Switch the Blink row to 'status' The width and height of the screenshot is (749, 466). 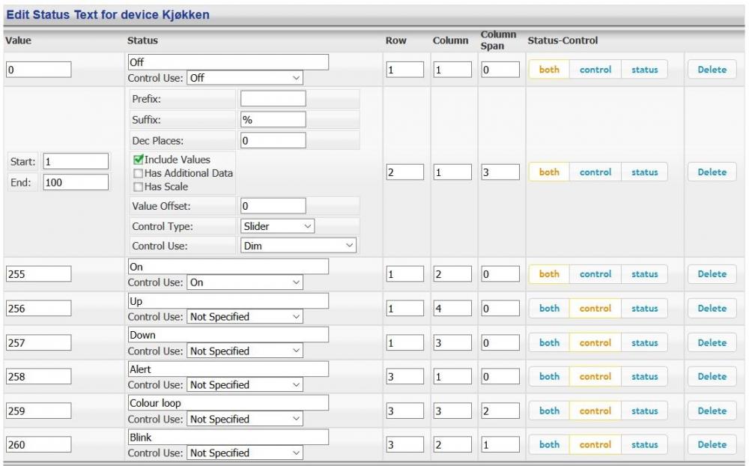[x=644, y=444]
